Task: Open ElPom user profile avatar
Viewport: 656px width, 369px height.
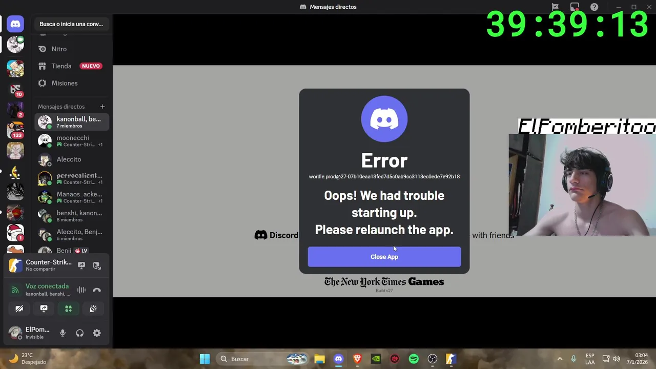Action: [x=15, y=333]
